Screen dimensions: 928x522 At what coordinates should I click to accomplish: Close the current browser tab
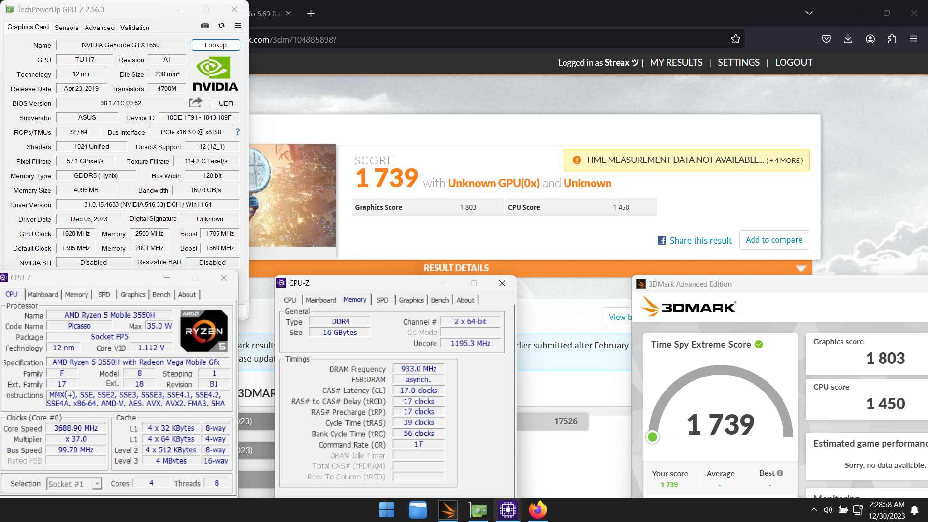[288, 14]
